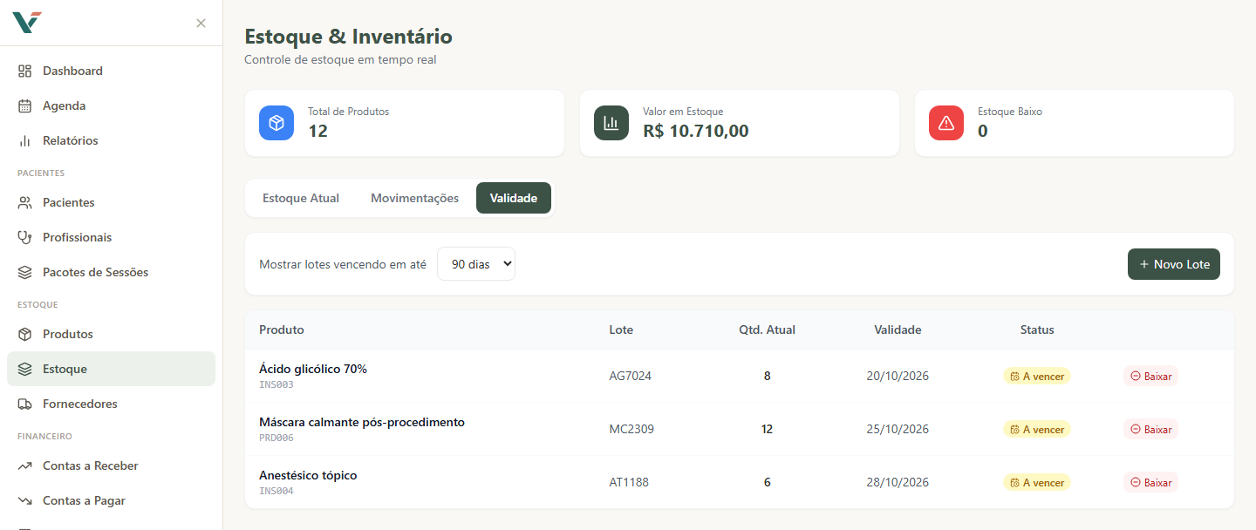Viewport: 1256px width, 530px height.
Task: Click expiry date 25/10/2026
Action: coord(898,429)
